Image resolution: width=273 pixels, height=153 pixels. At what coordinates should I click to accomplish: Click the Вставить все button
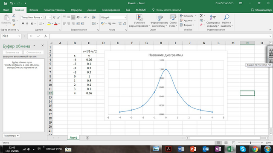[x=12, y=52]
